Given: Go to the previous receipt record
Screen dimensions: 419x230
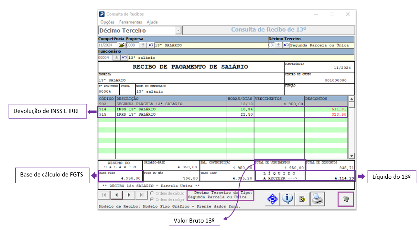Looking at the screenshot, I should [116, 195].
